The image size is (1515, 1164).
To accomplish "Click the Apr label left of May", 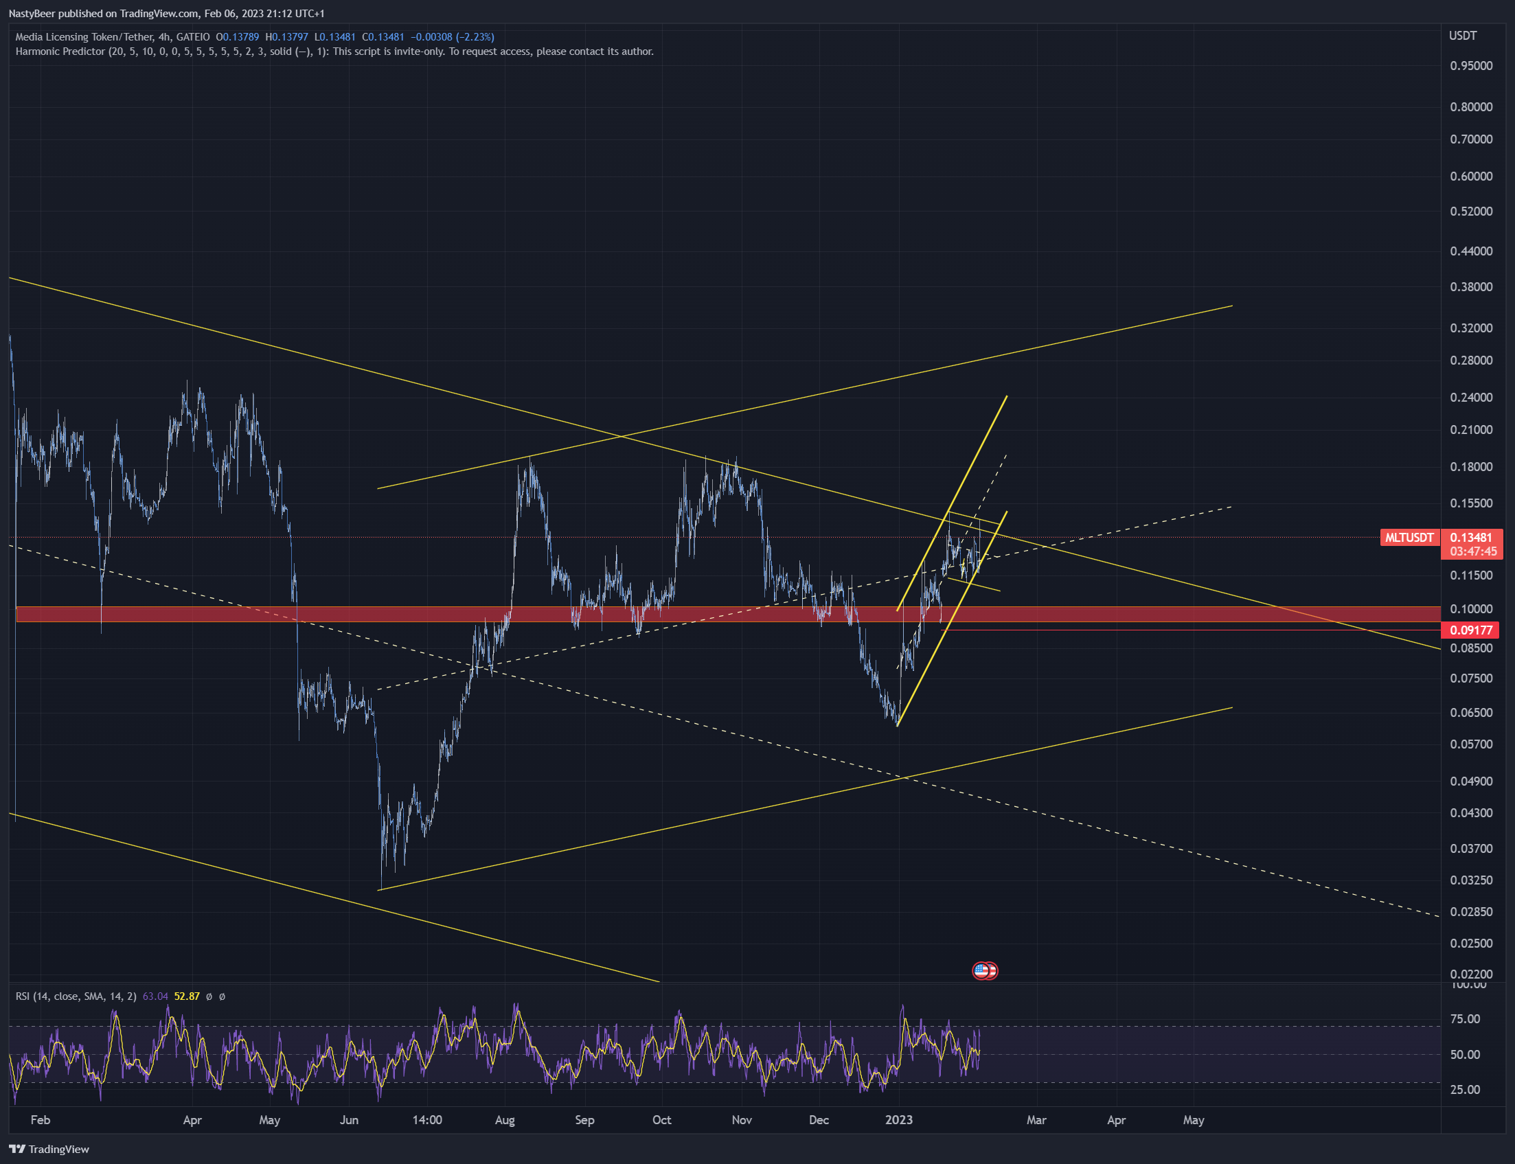I will pos(192,1119).
